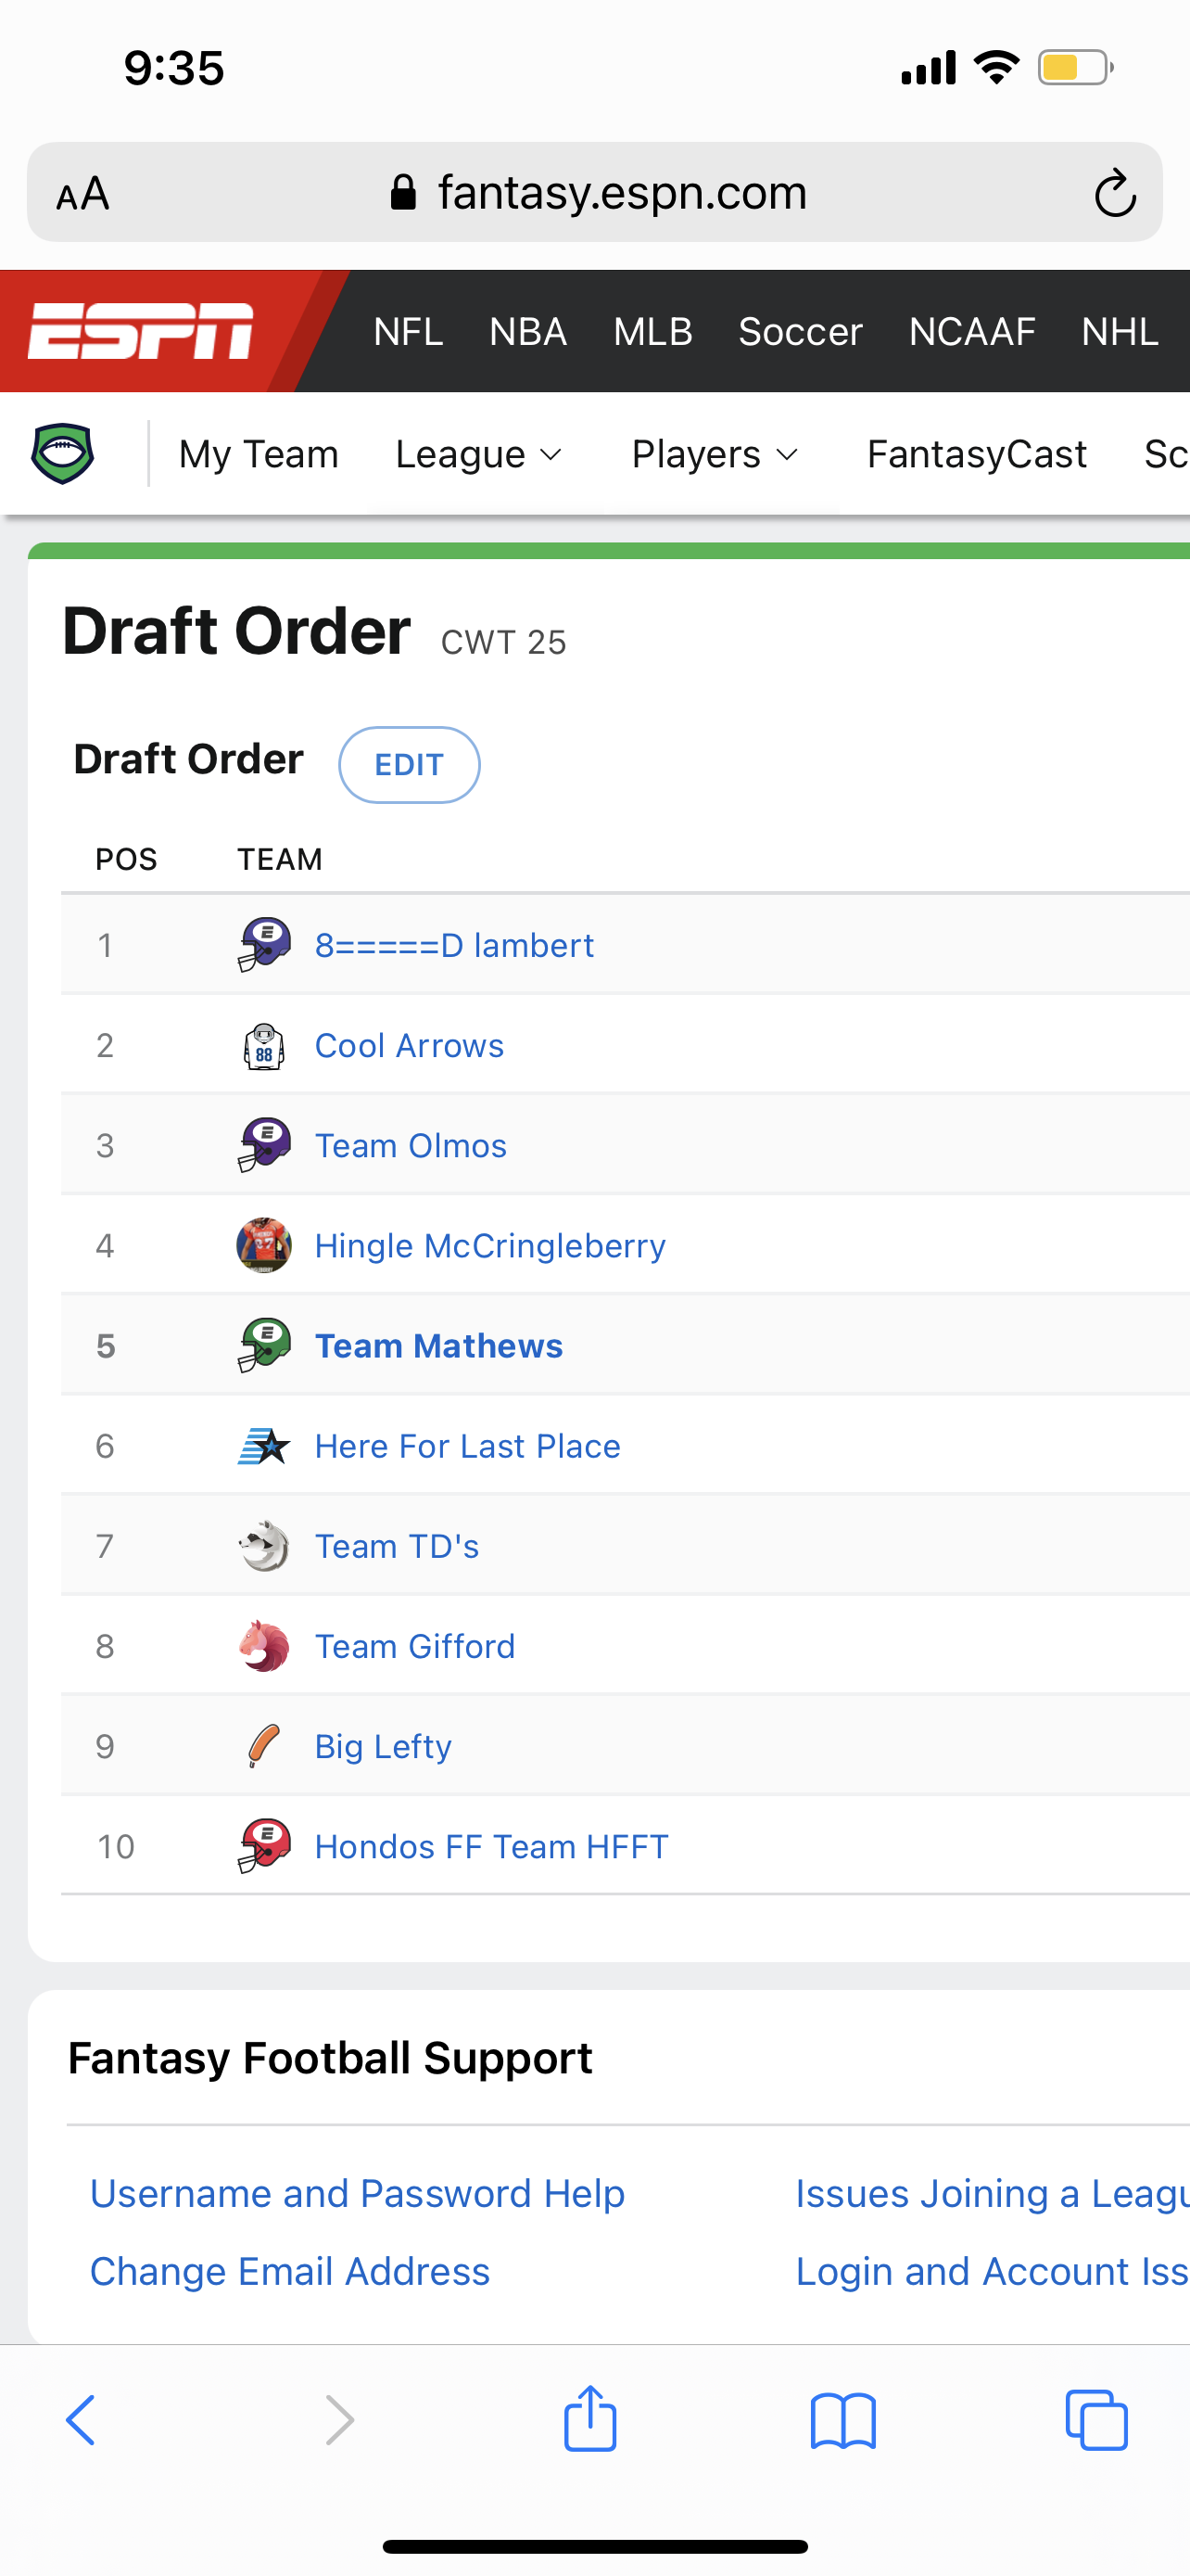Open the Team Mathews link
1190x2576 pixels.
pyautogui.click(x=438, y=1346)
